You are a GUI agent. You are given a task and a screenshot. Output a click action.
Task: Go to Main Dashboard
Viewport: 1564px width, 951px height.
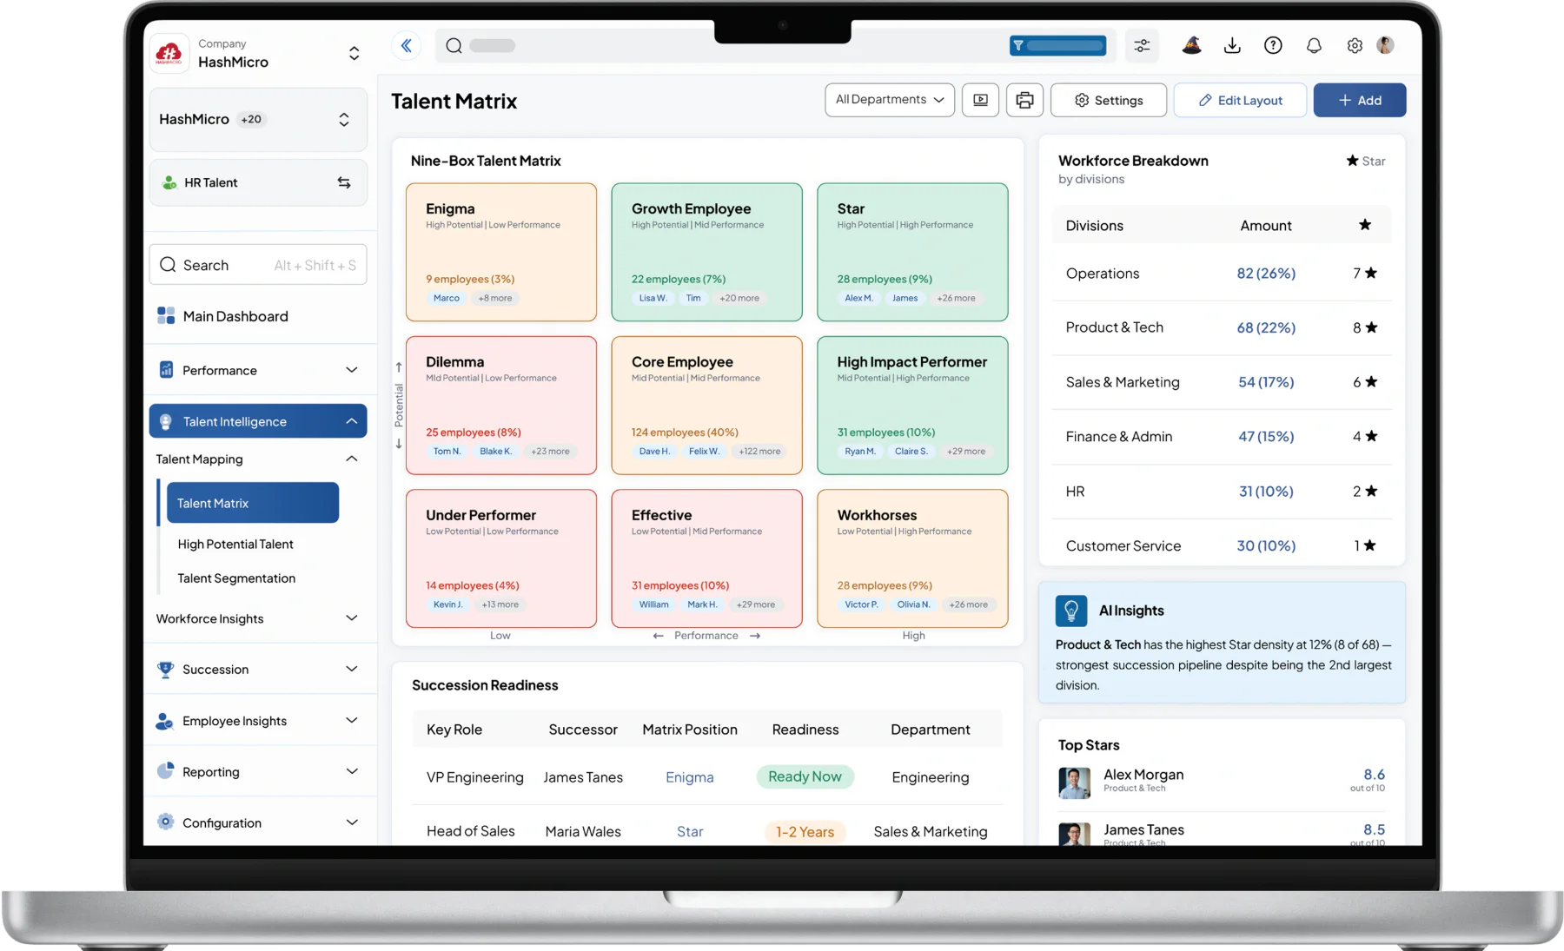[235, 316]
